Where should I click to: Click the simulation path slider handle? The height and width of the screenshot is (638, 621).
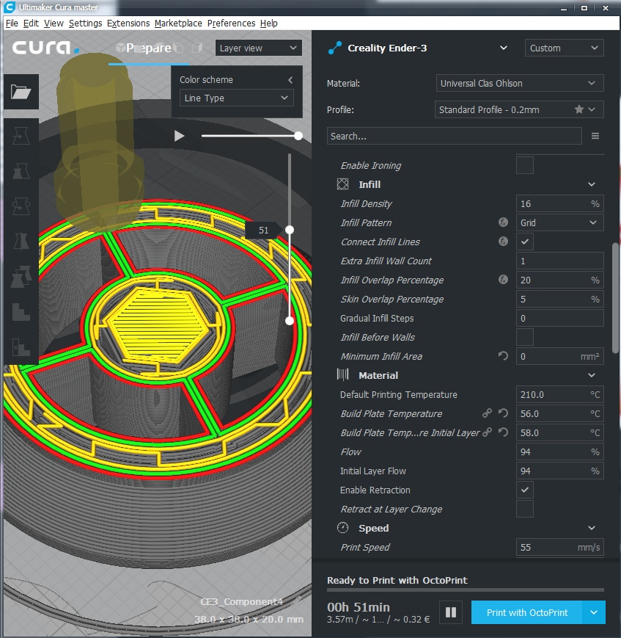[x=298, y=136]
